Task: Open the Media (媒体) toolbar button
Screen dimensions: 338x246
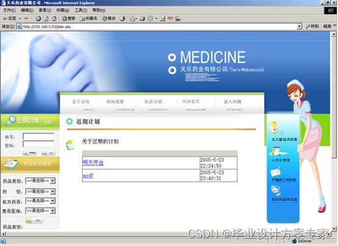Action: click(109, 18)
